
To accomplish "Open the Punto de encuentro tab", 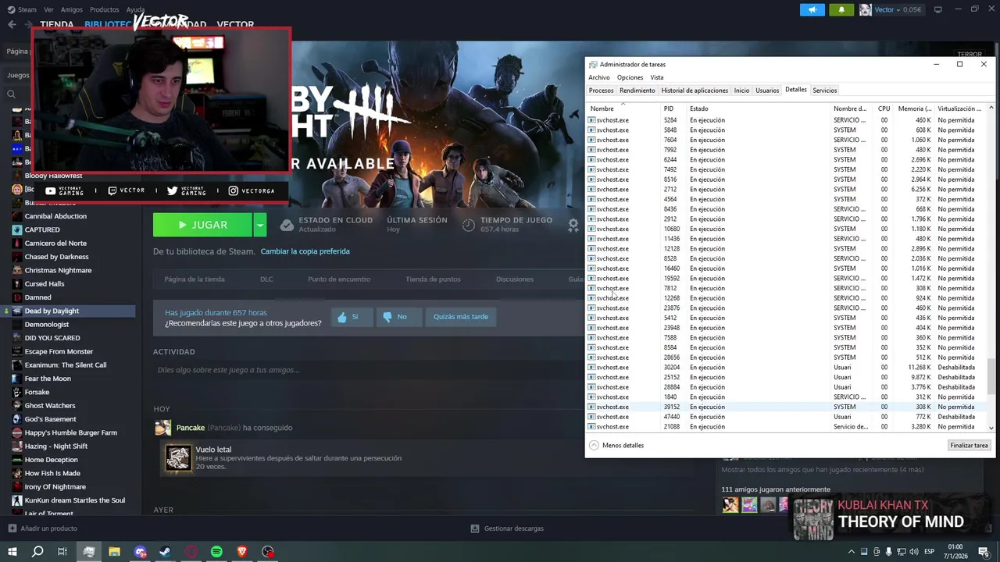I will (x=339, y=279).
